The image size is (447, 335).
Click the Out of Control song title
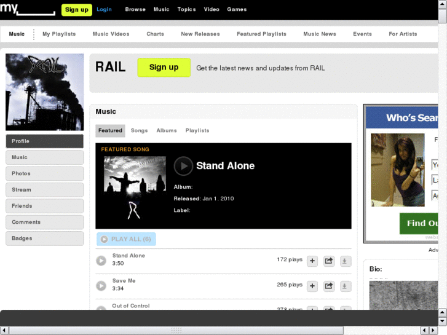click(x=131, y=305)
